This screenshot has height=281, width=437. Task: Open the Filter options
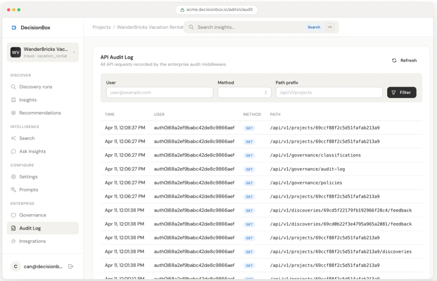[401, 92]
